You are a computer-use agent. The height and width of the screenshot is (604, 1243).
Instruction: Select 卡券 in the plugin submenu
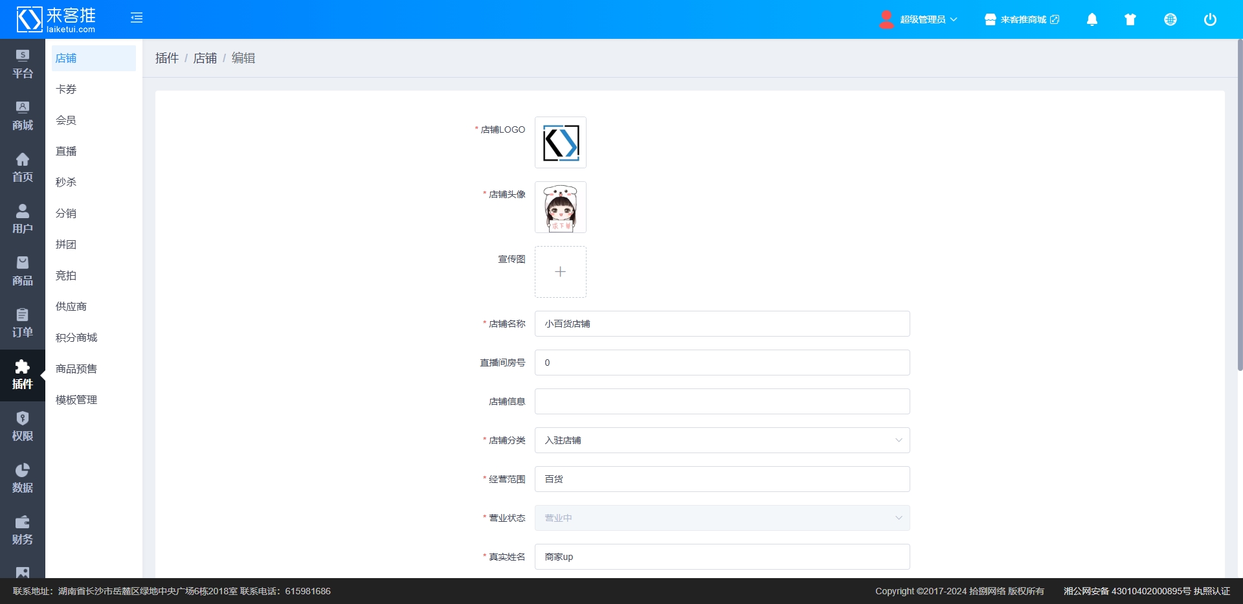pos(66,89)
